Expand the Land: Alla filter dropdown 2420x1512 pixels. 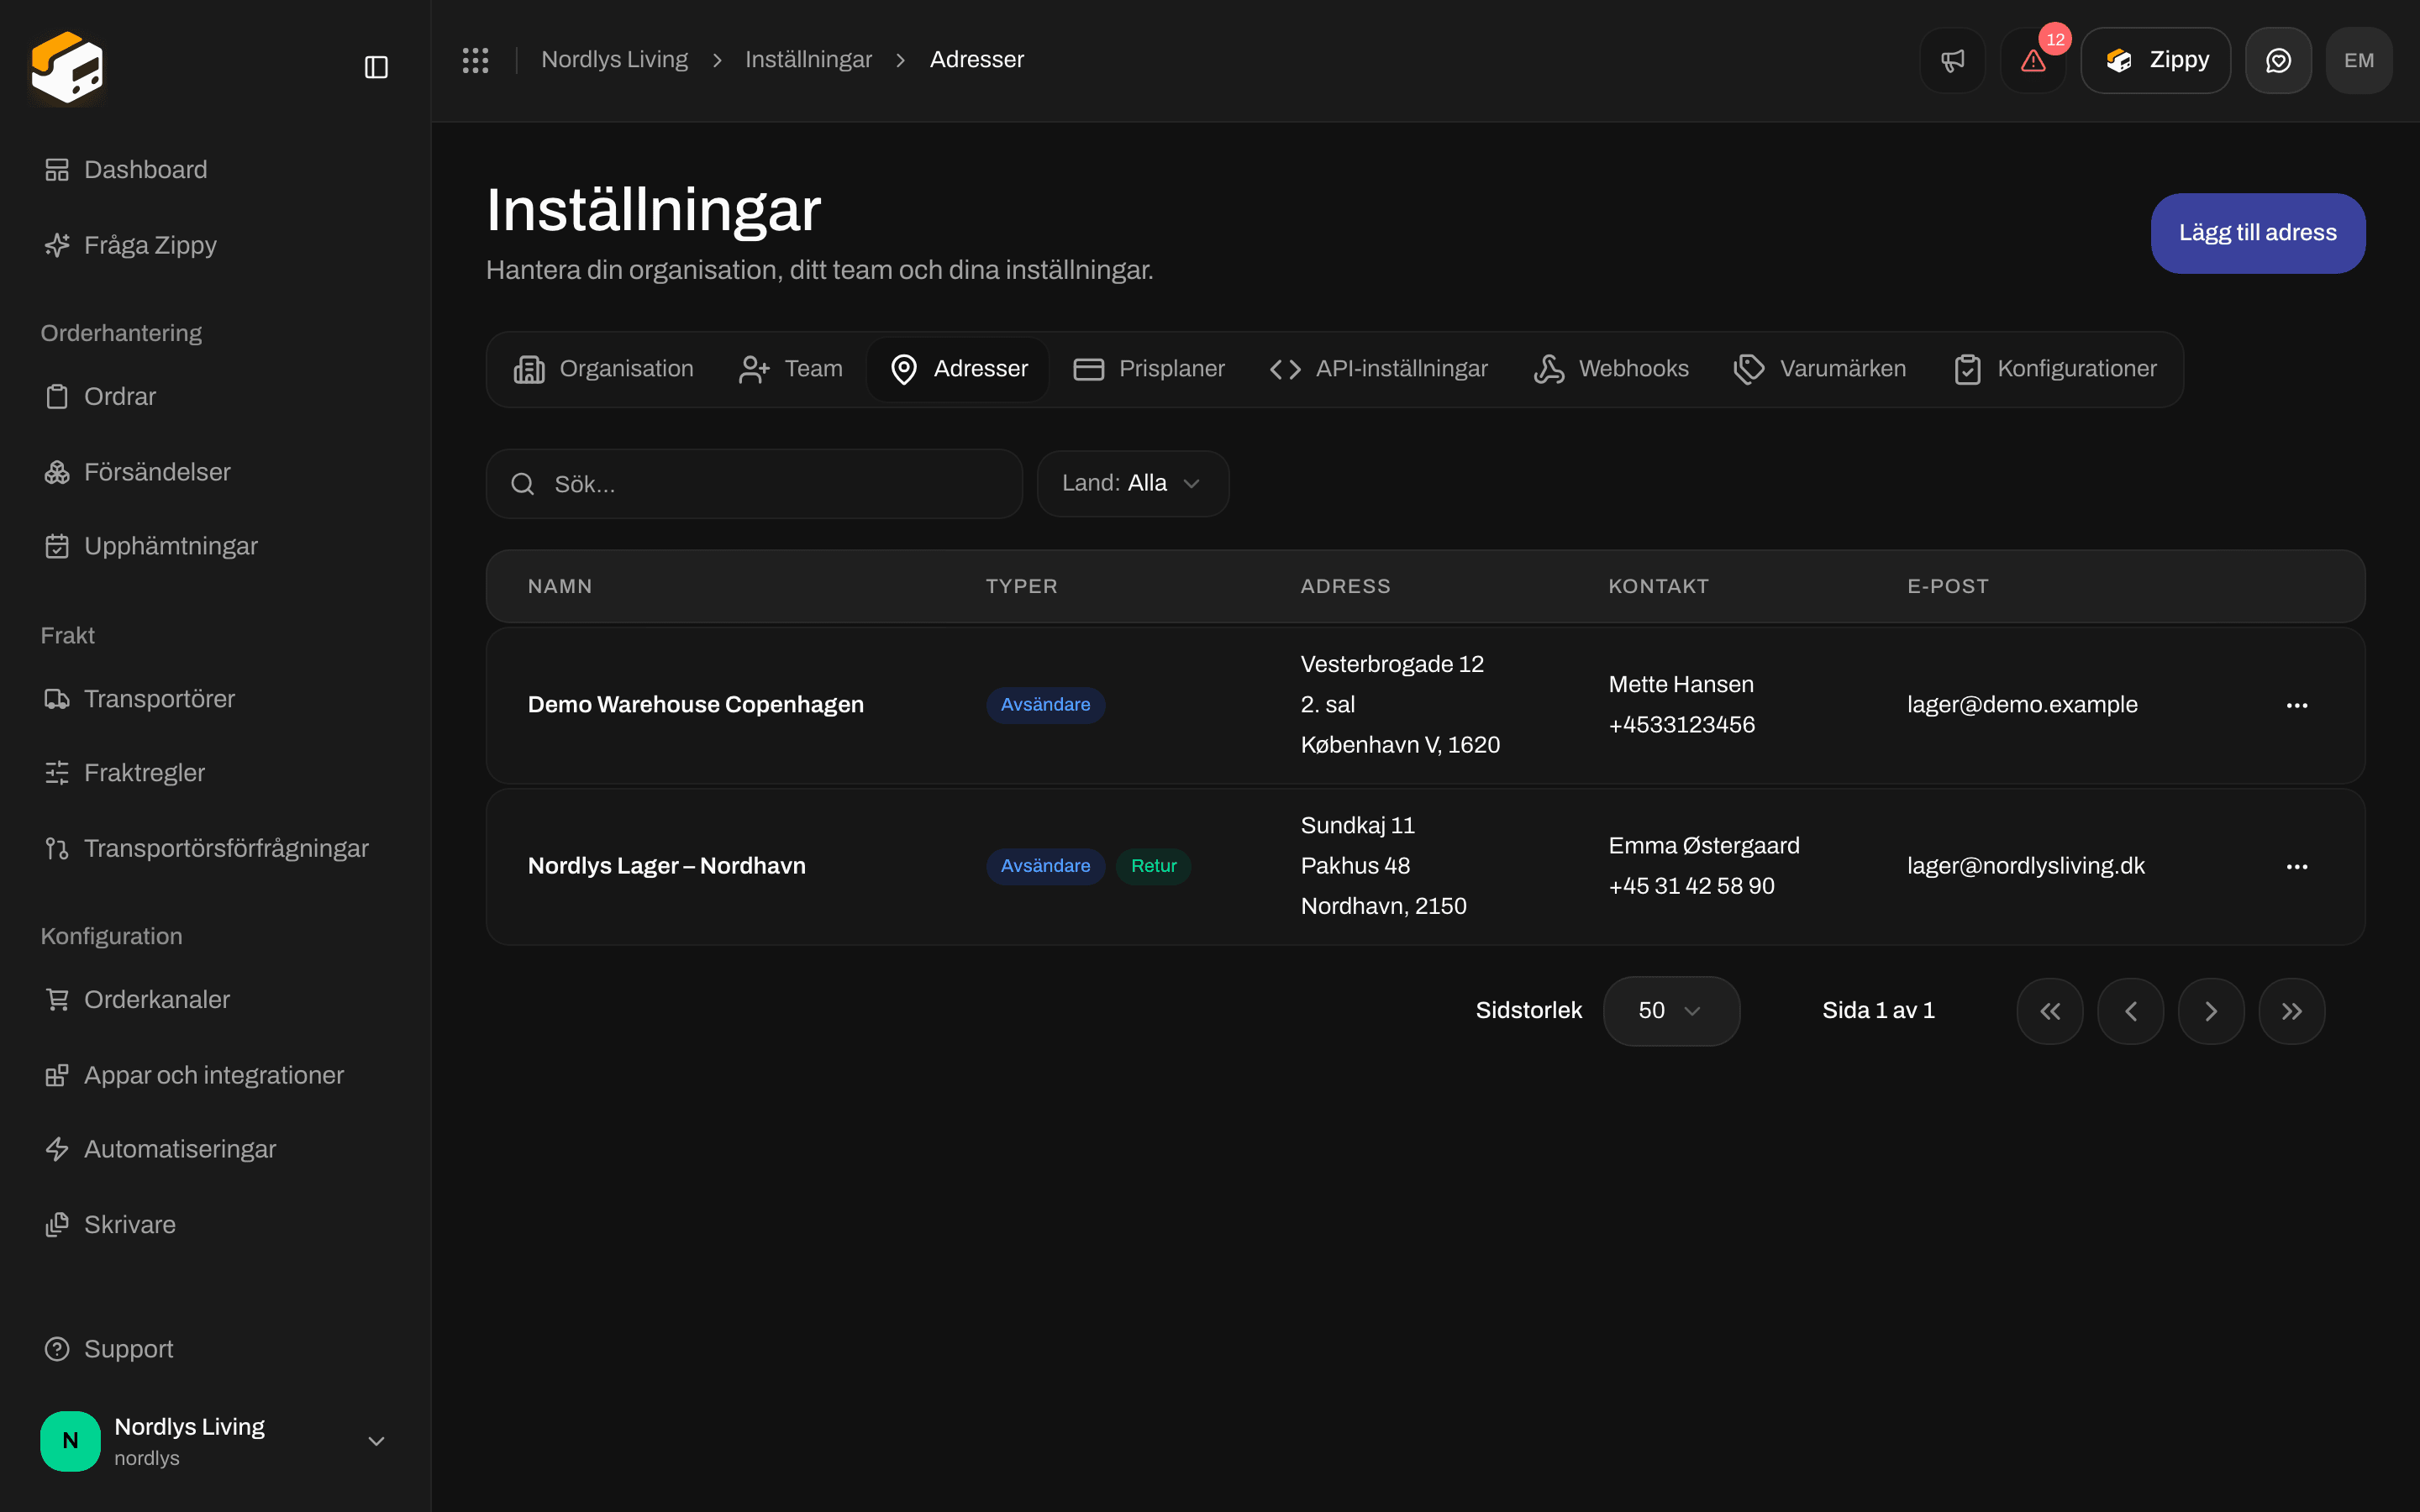click(1132, 483)
